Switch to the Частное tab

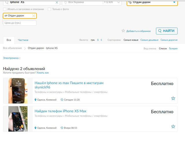tap(23, 40)
